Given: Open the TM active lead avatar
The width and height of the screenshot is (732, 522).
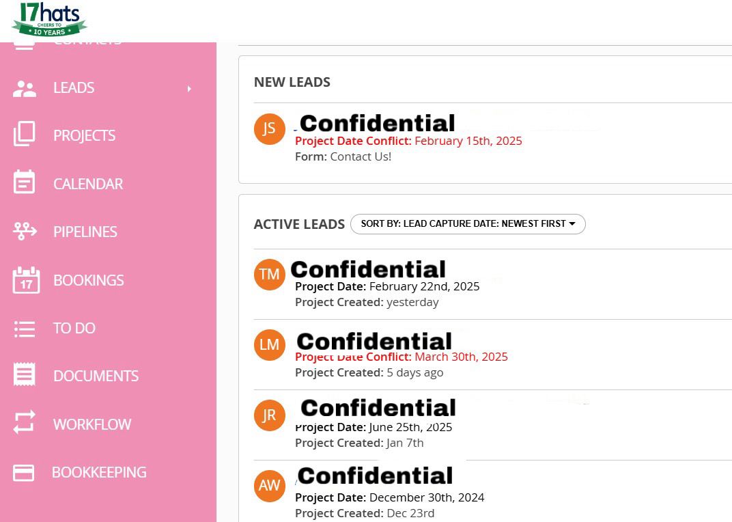Looking at the screenshot, I should tap(269, 274).
